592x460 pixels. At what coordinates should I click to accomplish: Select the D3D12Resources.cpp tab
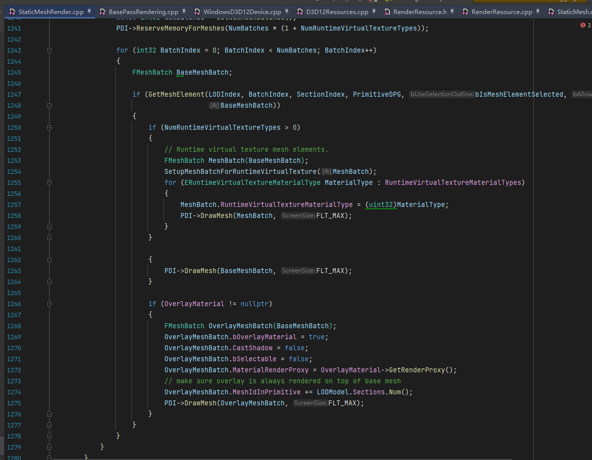[337, 12]
